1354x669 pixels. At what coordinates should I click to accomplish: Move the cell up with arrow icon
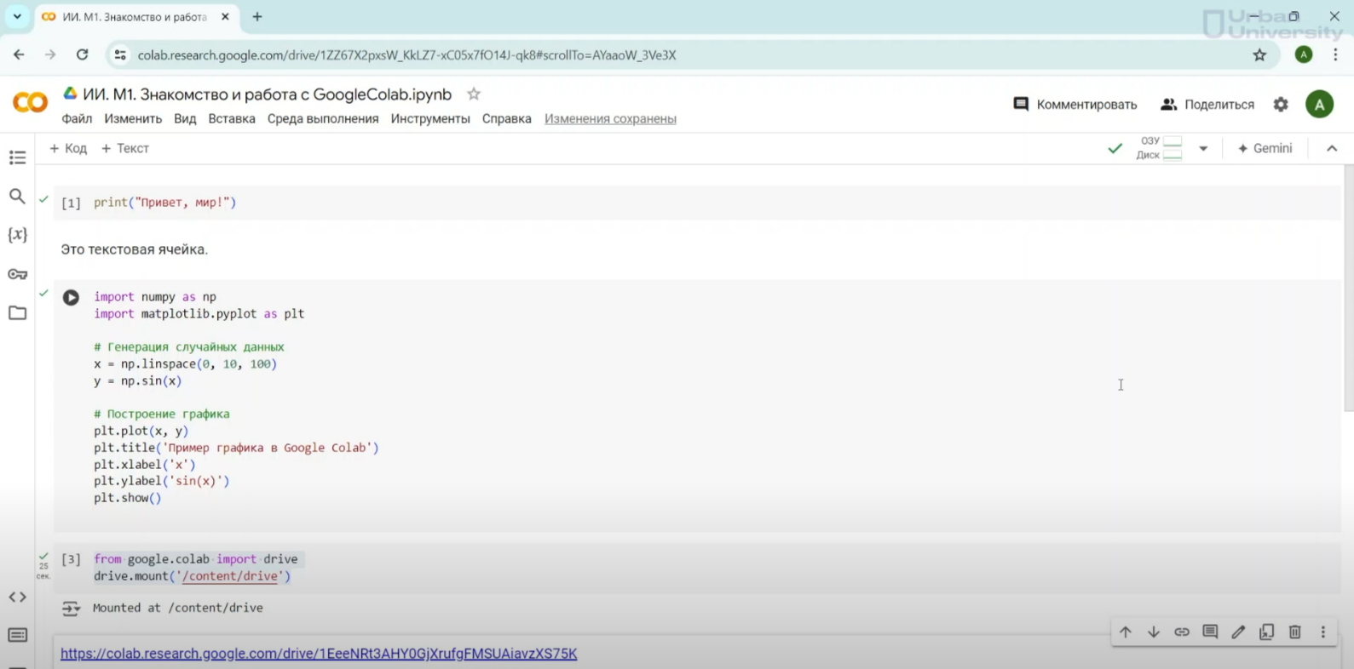click(1126, 632)
